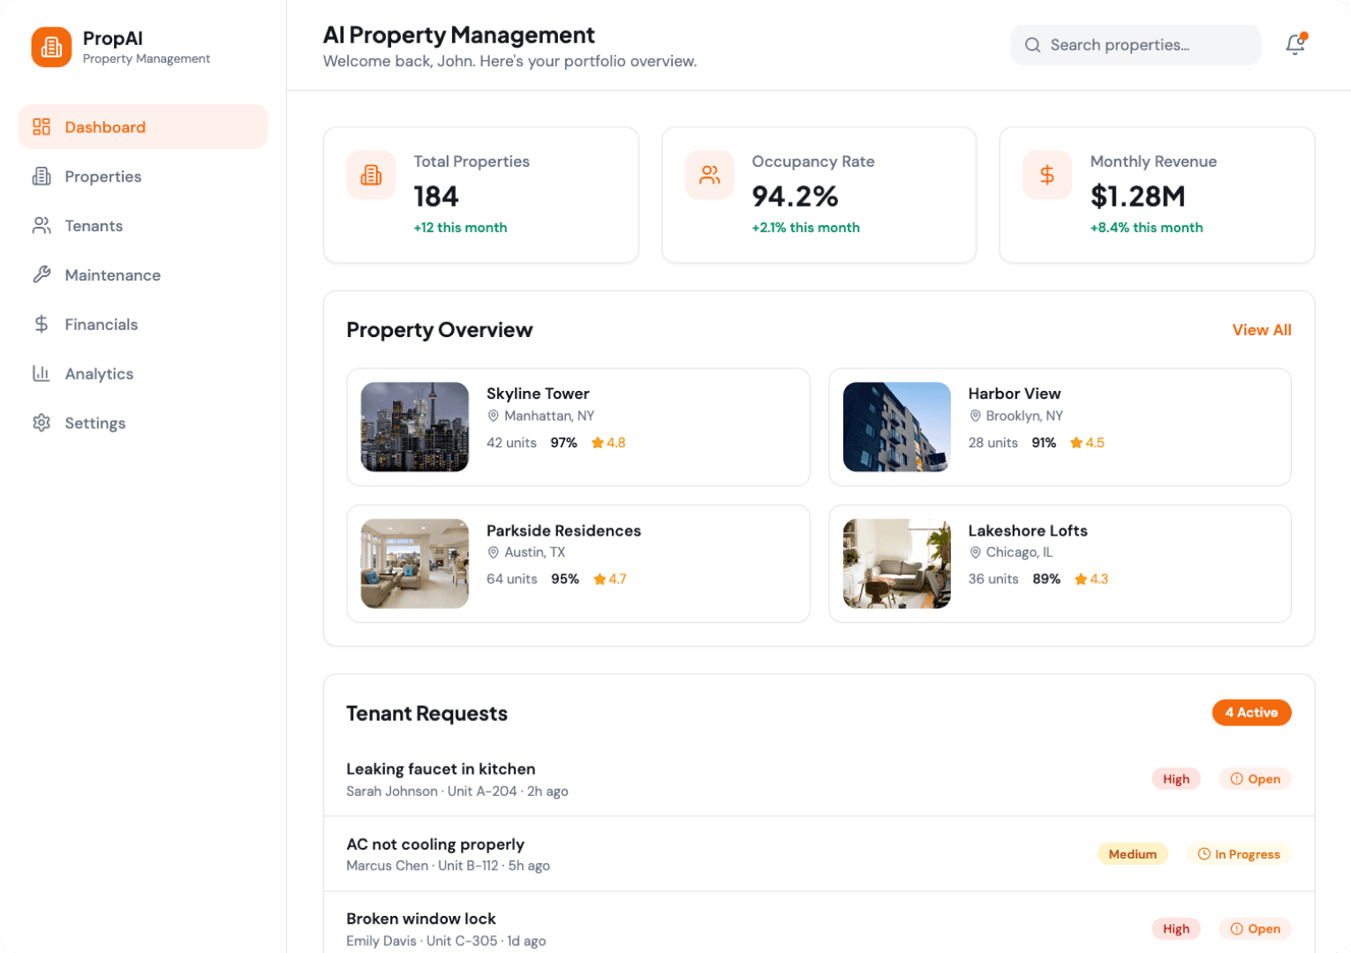The height and width of the screenshot is (953, 1351).
Task: Select the Dashboard tab in sidebar
Action: coord(105,127)
